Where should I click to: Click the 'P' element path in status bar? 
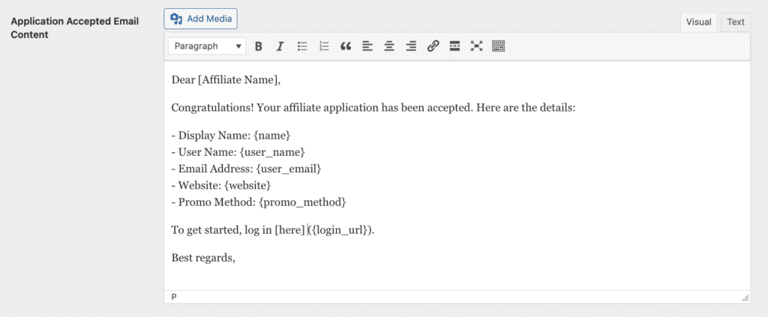coord(174,297)
